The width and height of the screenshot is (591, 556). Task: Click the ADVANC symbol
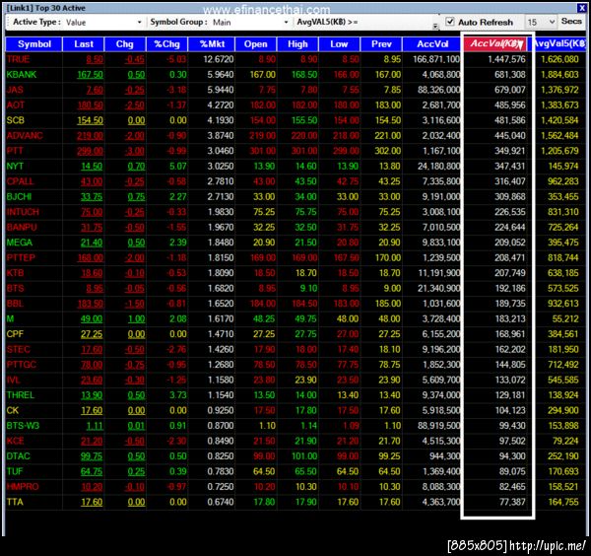(x=25, y=136)
